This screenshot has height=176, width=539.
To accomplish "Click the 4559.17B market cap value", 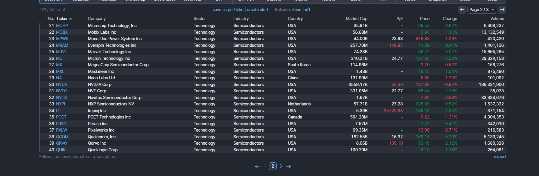I will (358, 85).
